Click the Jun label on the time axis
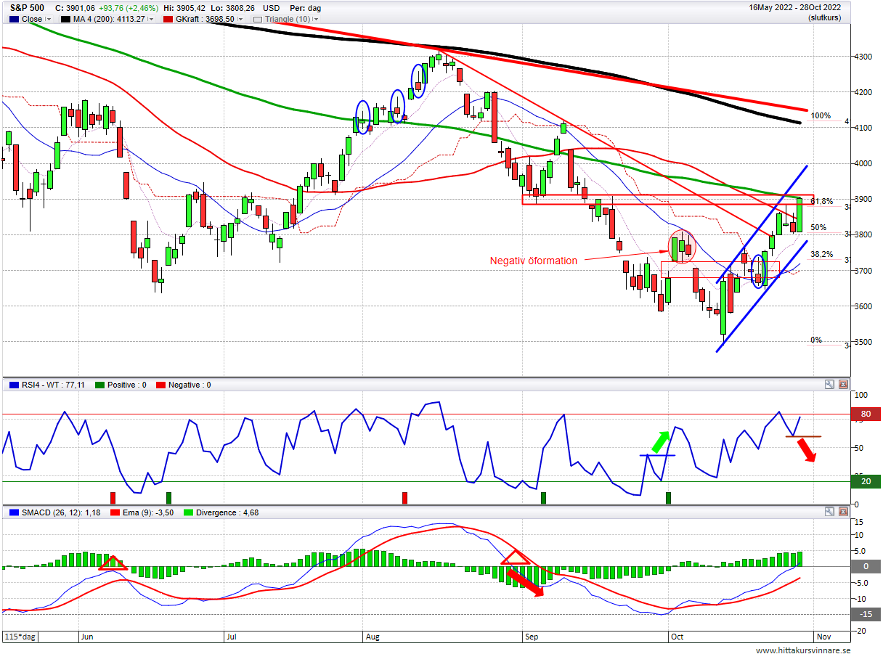 pos(88,637)
